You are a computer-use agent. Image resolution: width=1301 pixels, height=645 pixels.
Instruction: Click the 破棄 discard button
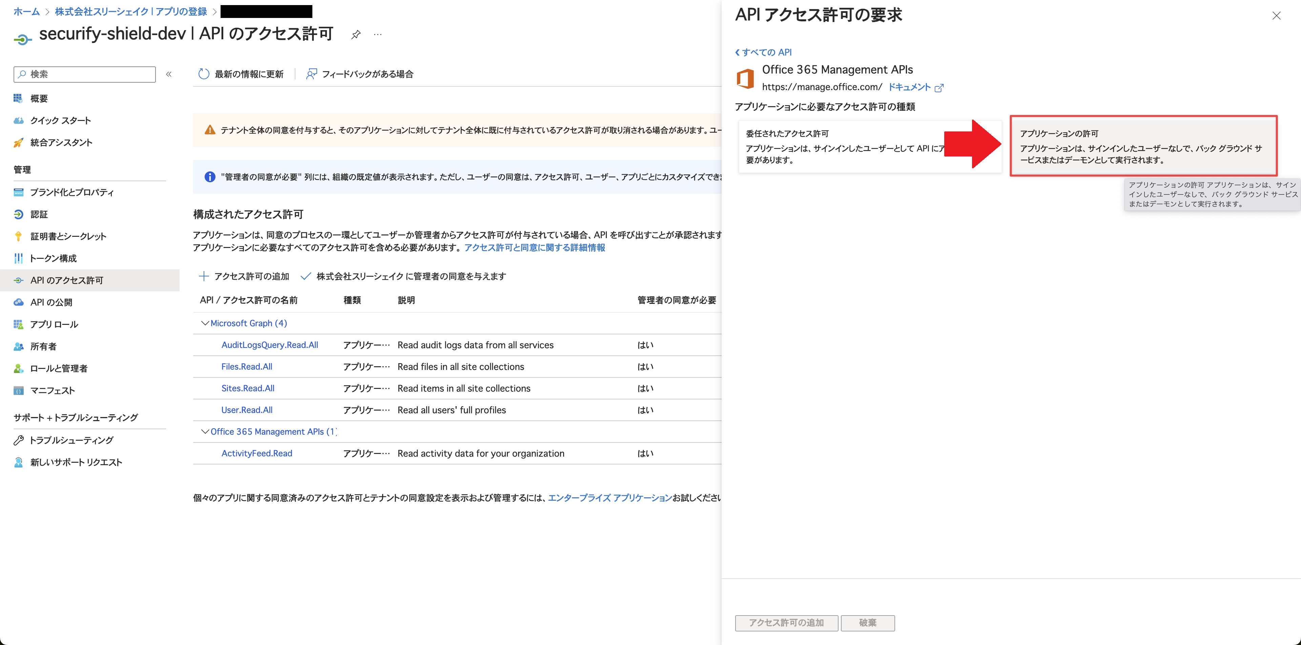click(868, 623)
